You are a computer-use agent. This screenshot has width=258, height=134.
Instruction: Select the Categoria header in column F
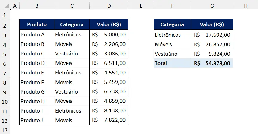[x=172, y=24]
